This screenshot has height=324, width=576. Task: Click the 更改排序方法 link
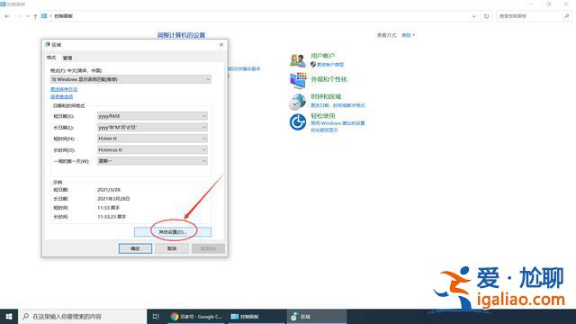click(64, 89)
